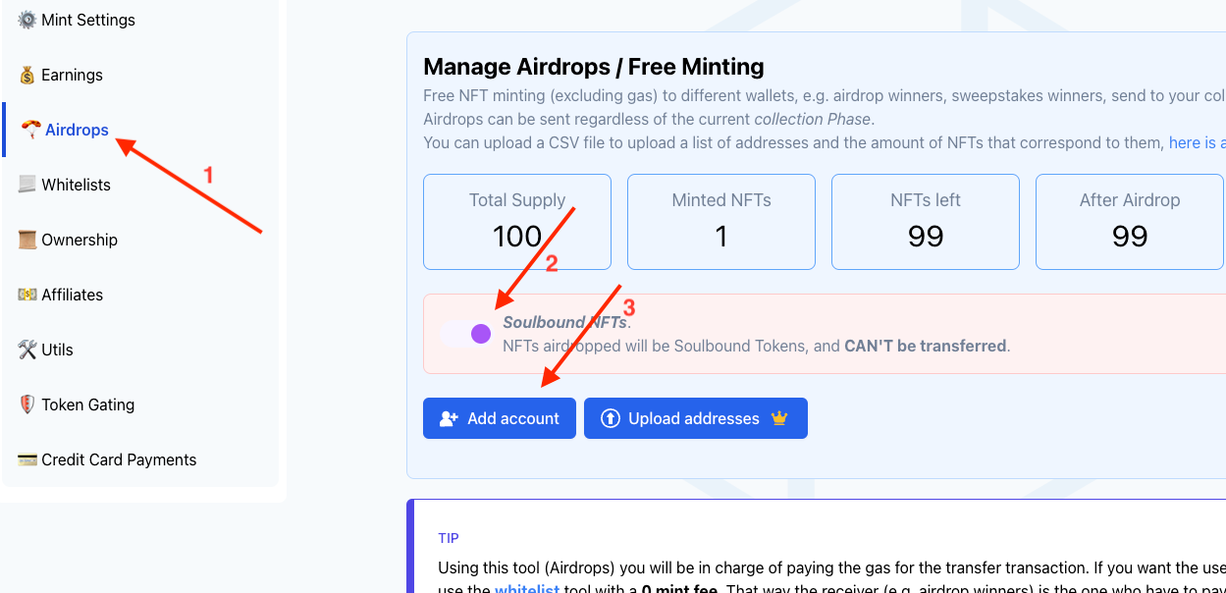Image resolution: width=1226 pixels, height=593 pixels.
Task: Click the cash icon beside Affiliates
Action: [x=27, y=295]
